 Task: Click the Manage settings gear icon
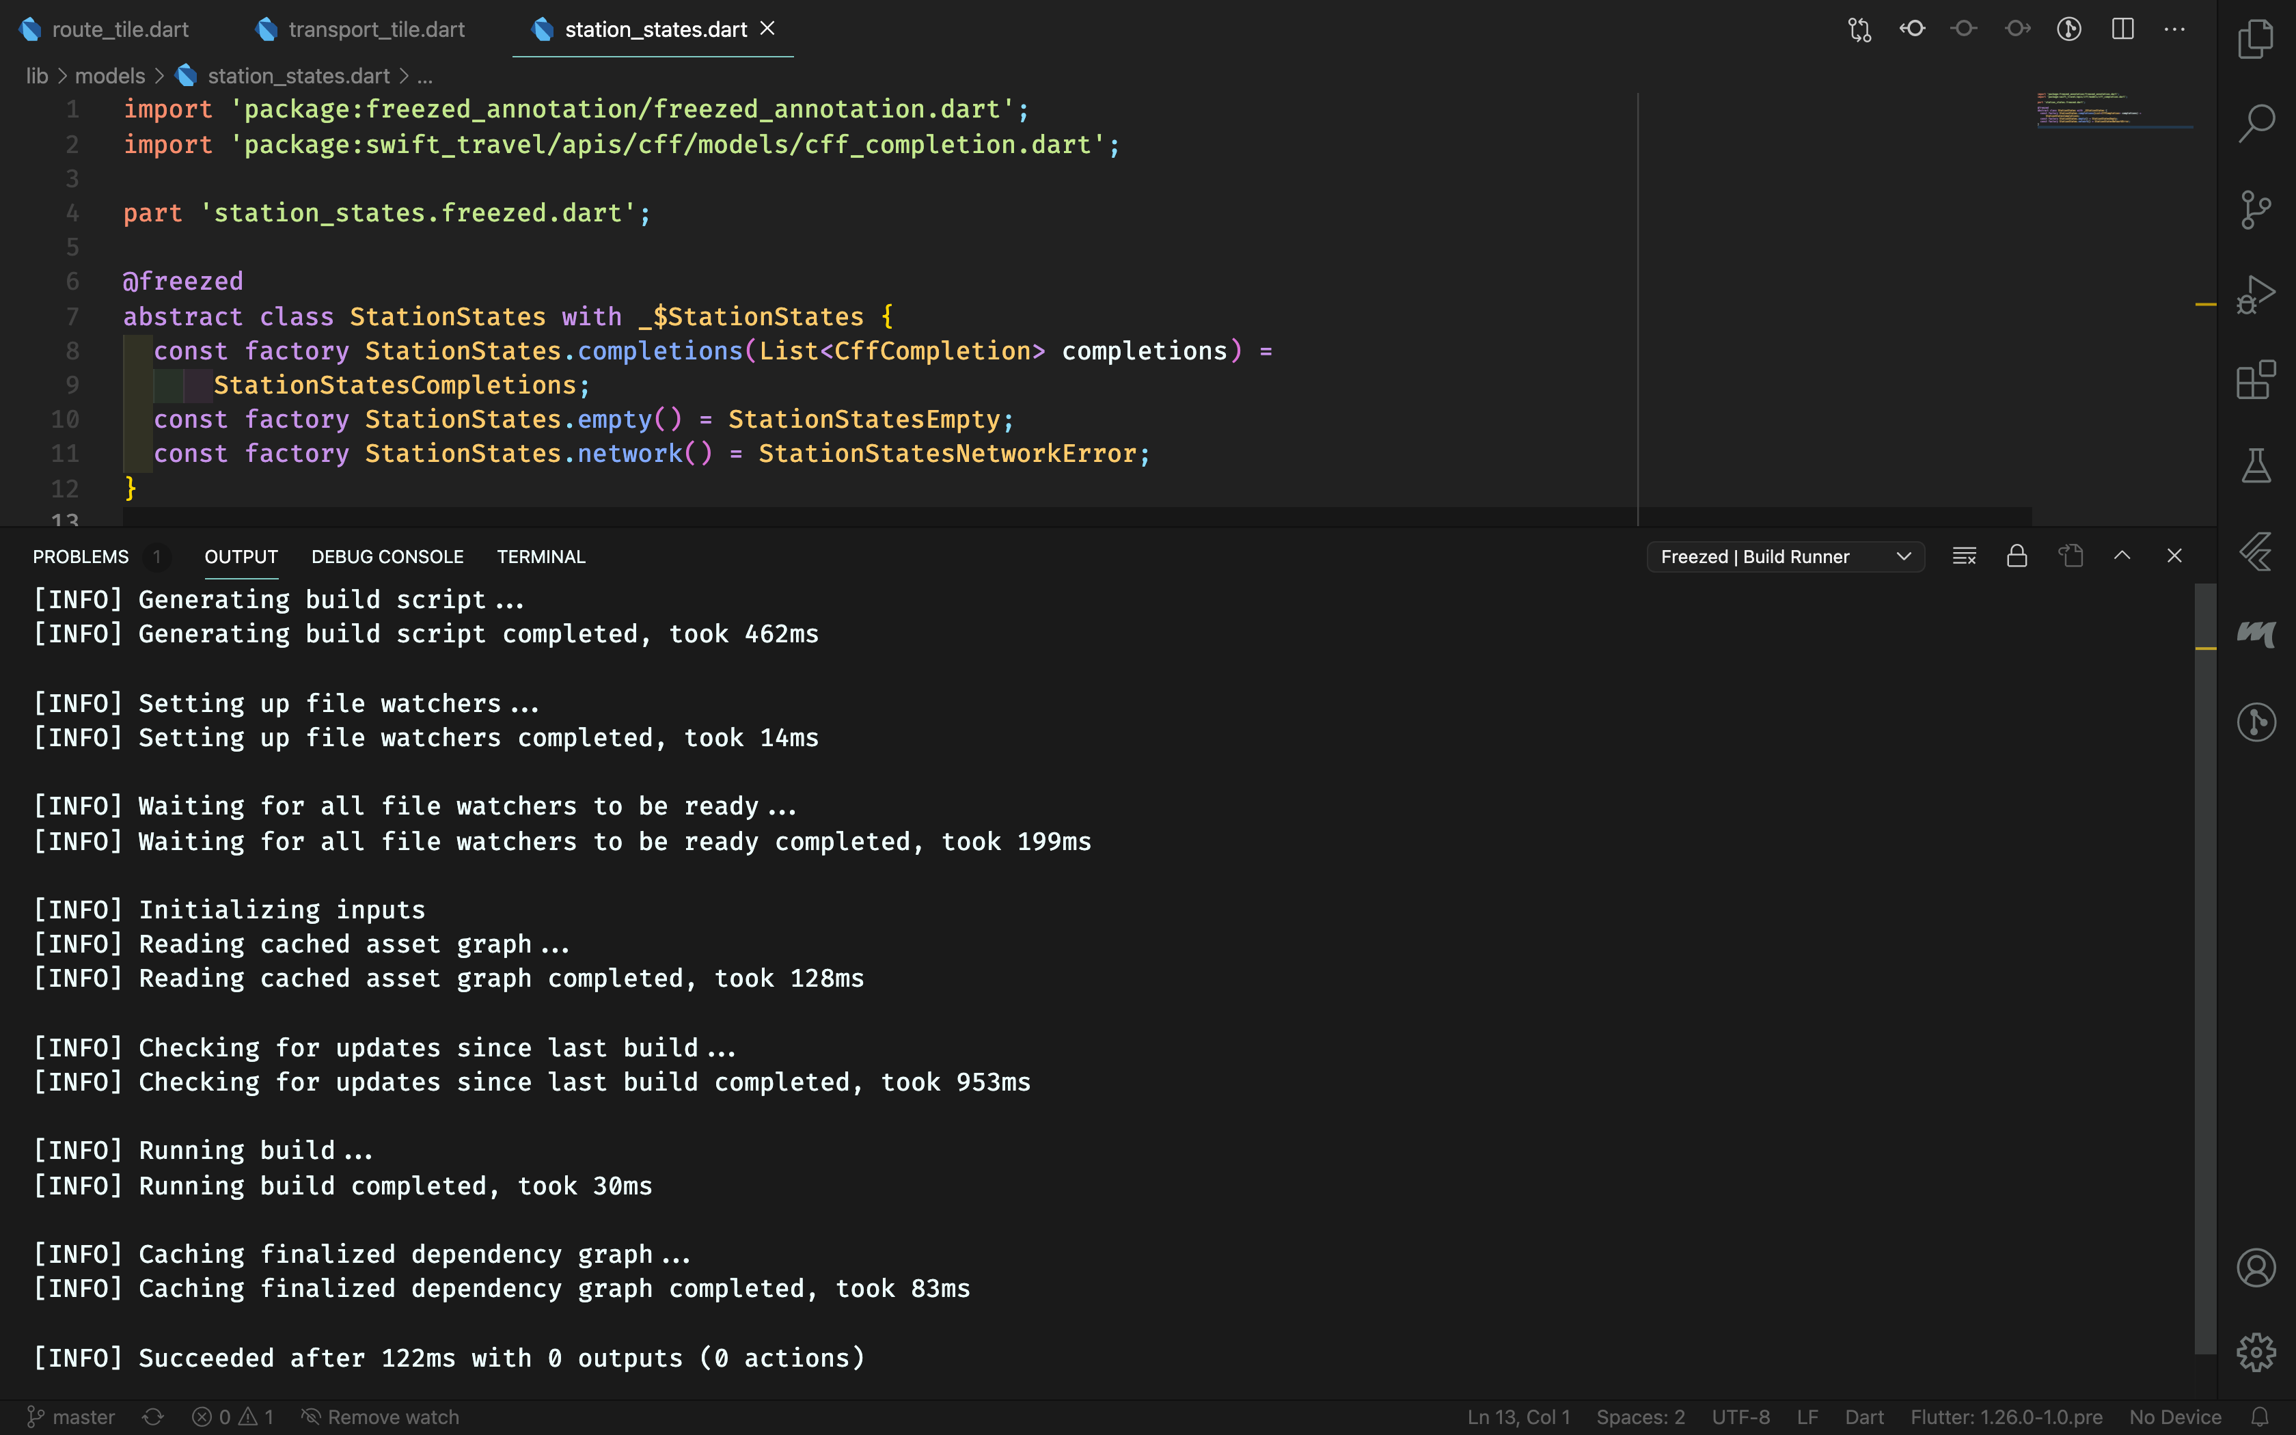[x=2255, y=1352]
